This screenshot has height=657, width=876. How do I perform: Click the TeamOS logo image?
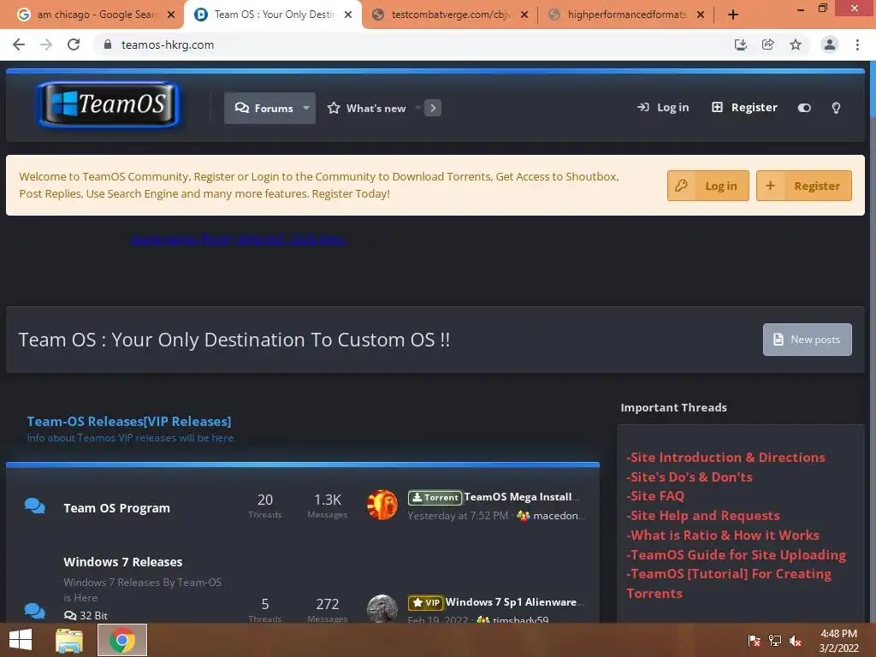coord(109,104)
